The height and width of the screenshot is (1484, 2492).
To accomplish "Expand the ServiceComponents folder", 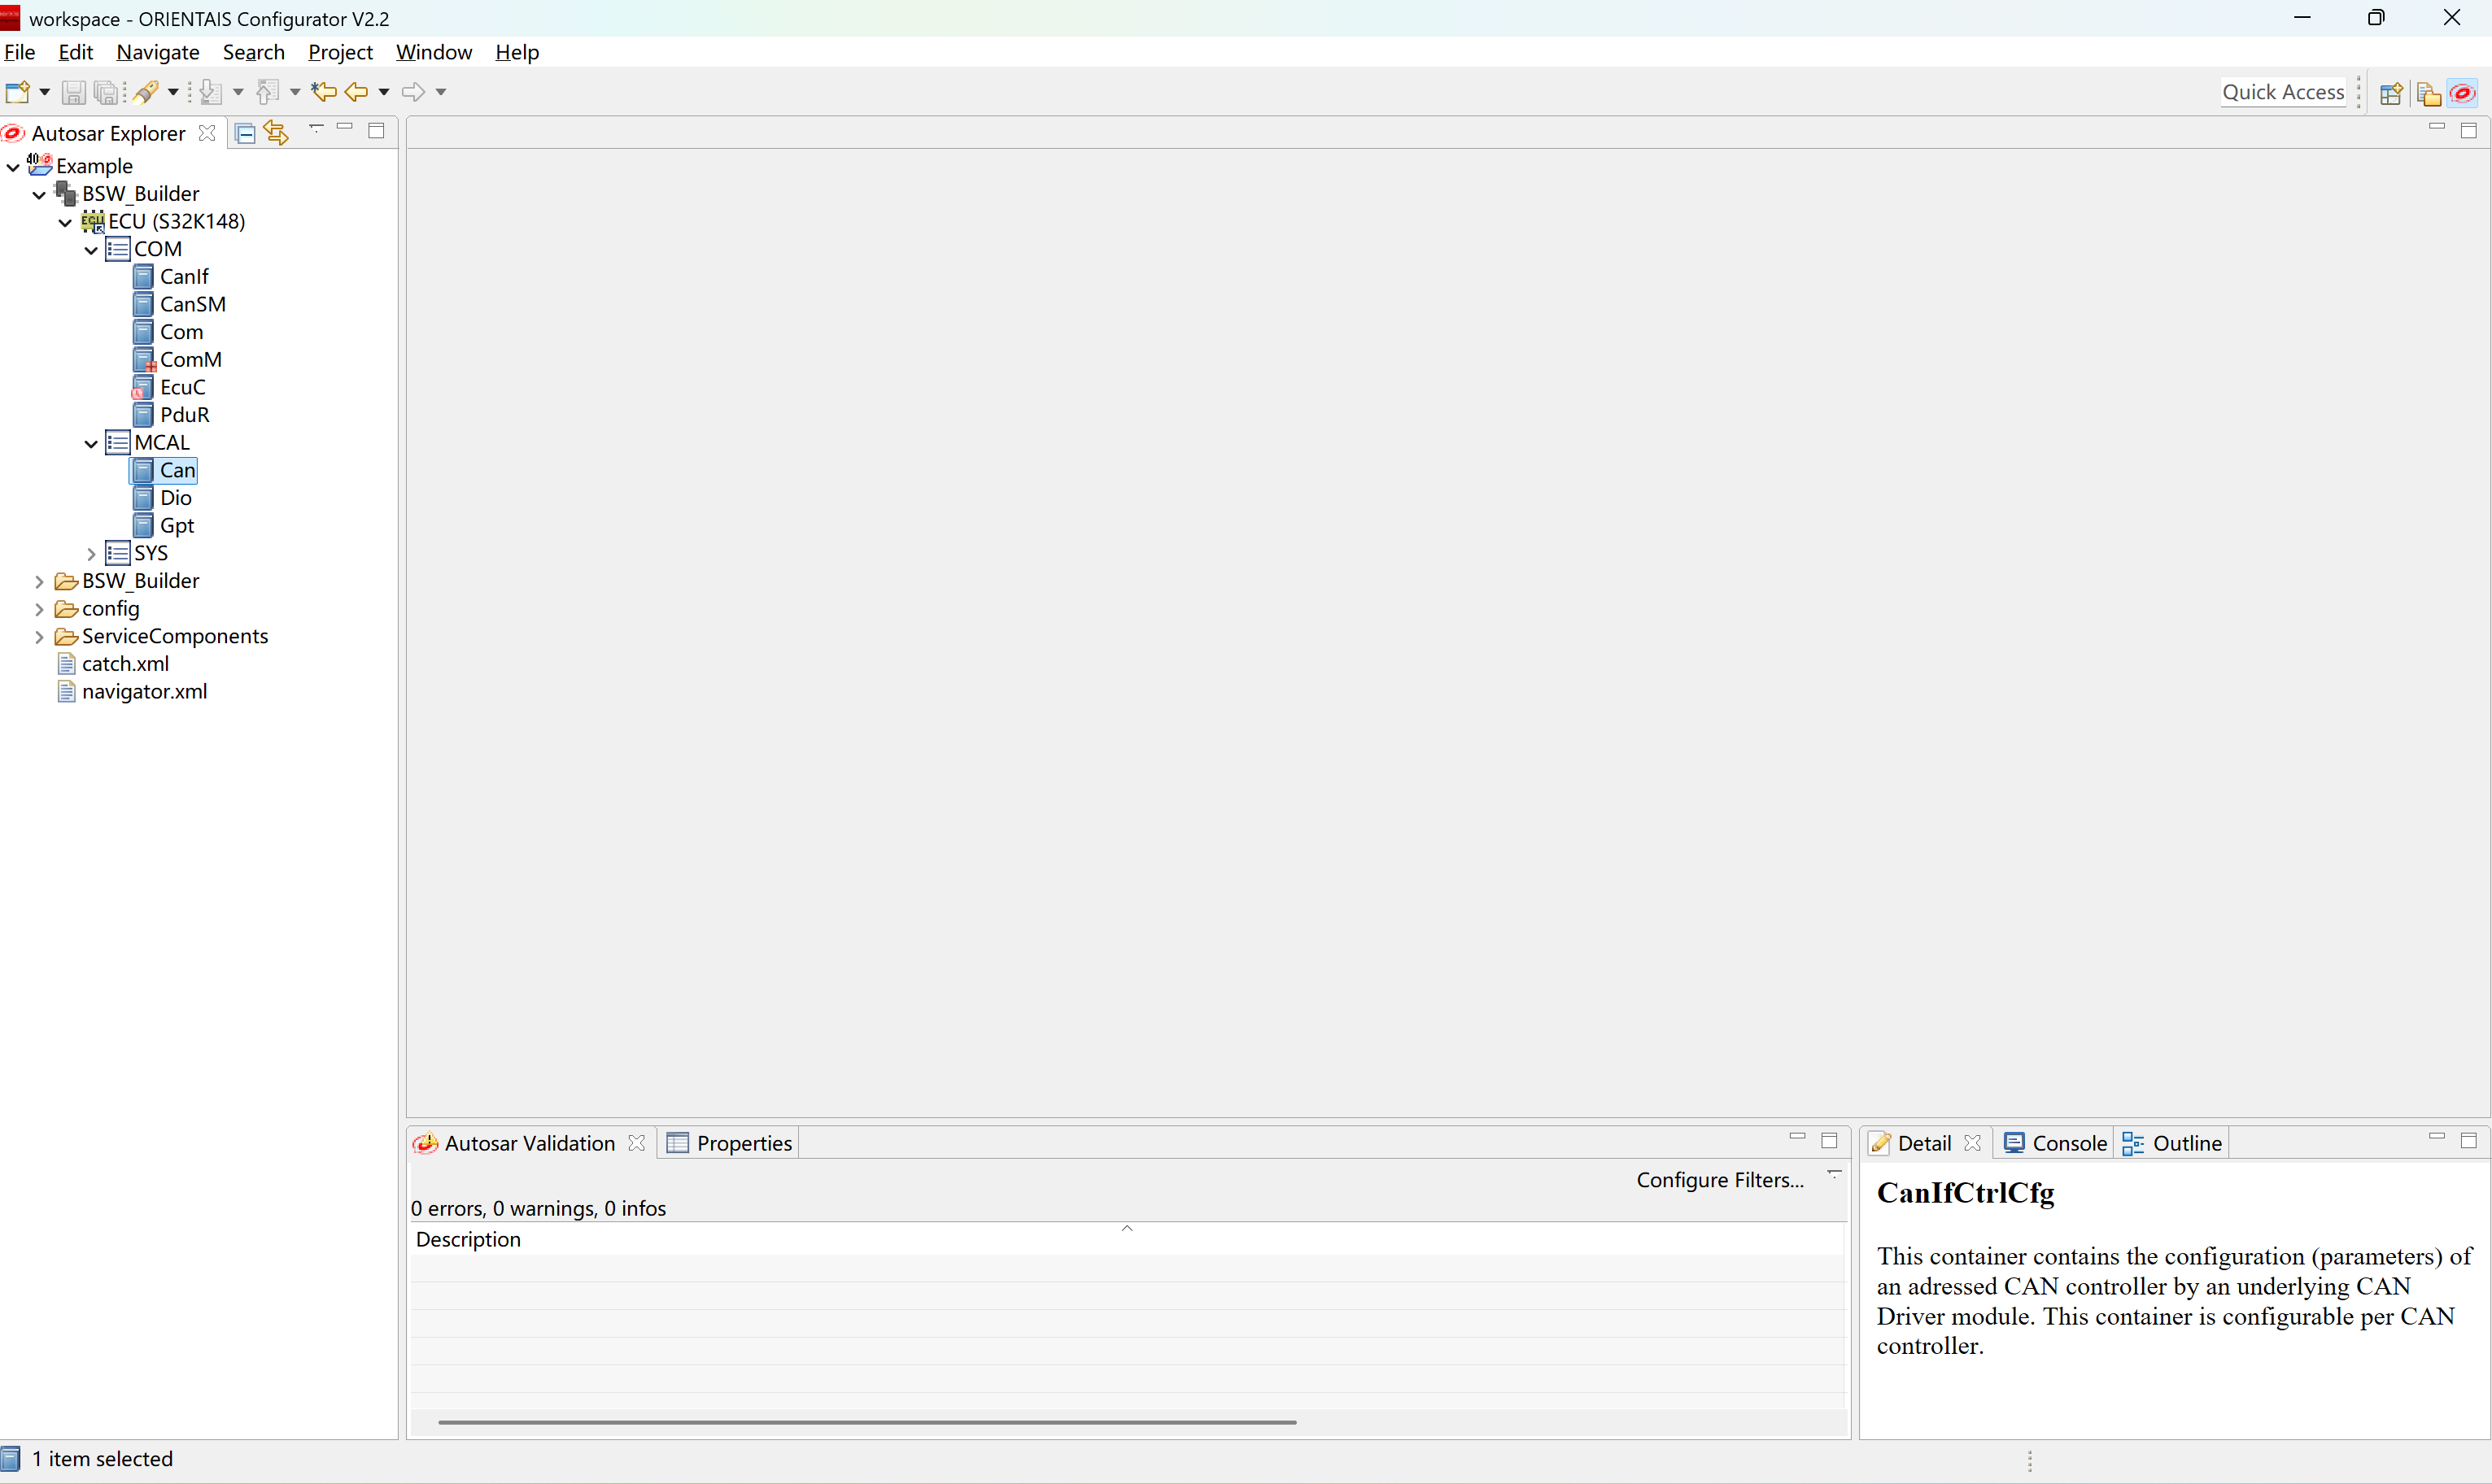I will click(39, 637).
